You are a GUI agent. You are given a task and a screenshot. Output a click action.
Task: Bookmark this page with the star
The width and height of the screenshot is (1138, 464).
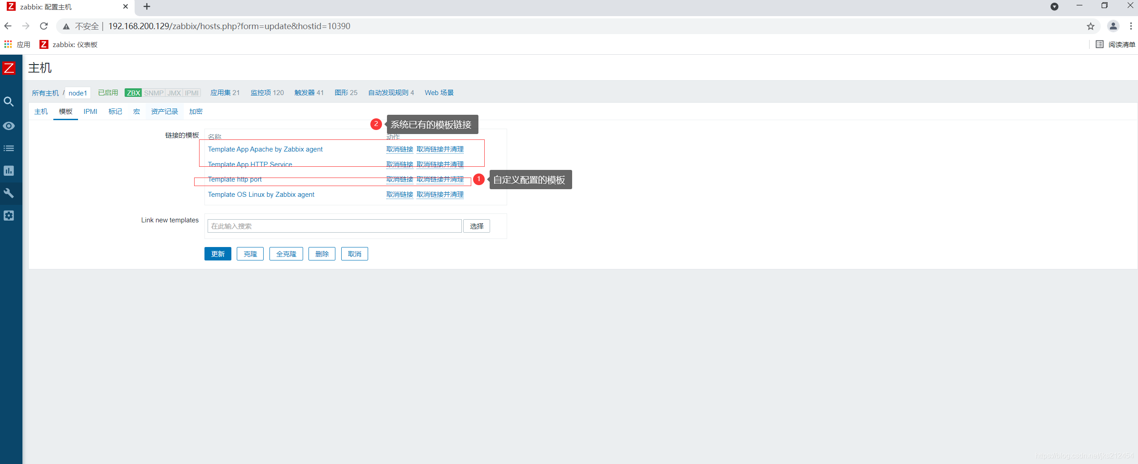1091,26
